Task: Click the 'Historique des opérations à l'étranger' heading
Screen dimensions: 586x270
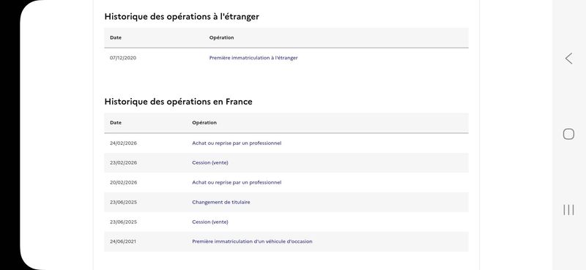Action: 182,16
